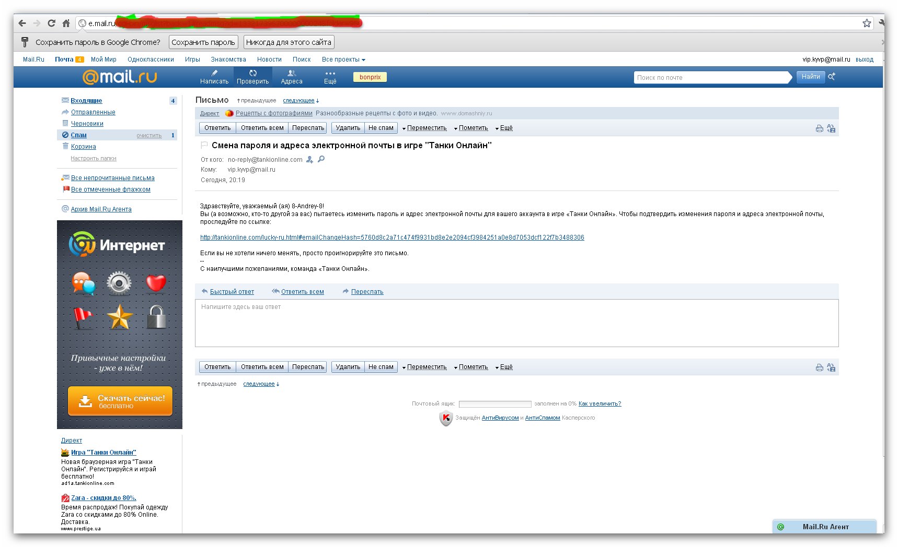
Task: Click the Сохранить пароль button
Action: tap(203, 42)
